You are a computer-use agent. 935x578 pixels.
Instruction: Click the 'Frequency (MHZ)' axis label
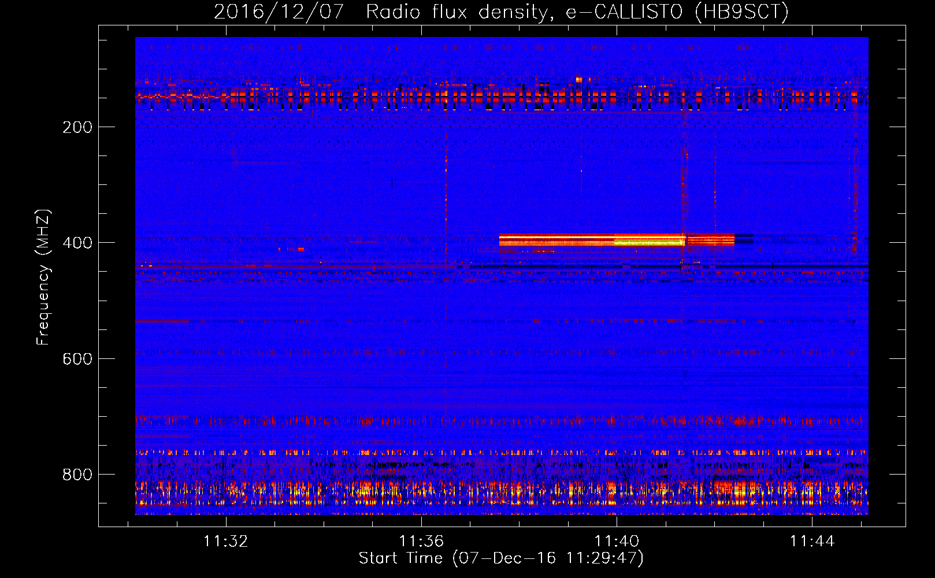pos(43,277)
